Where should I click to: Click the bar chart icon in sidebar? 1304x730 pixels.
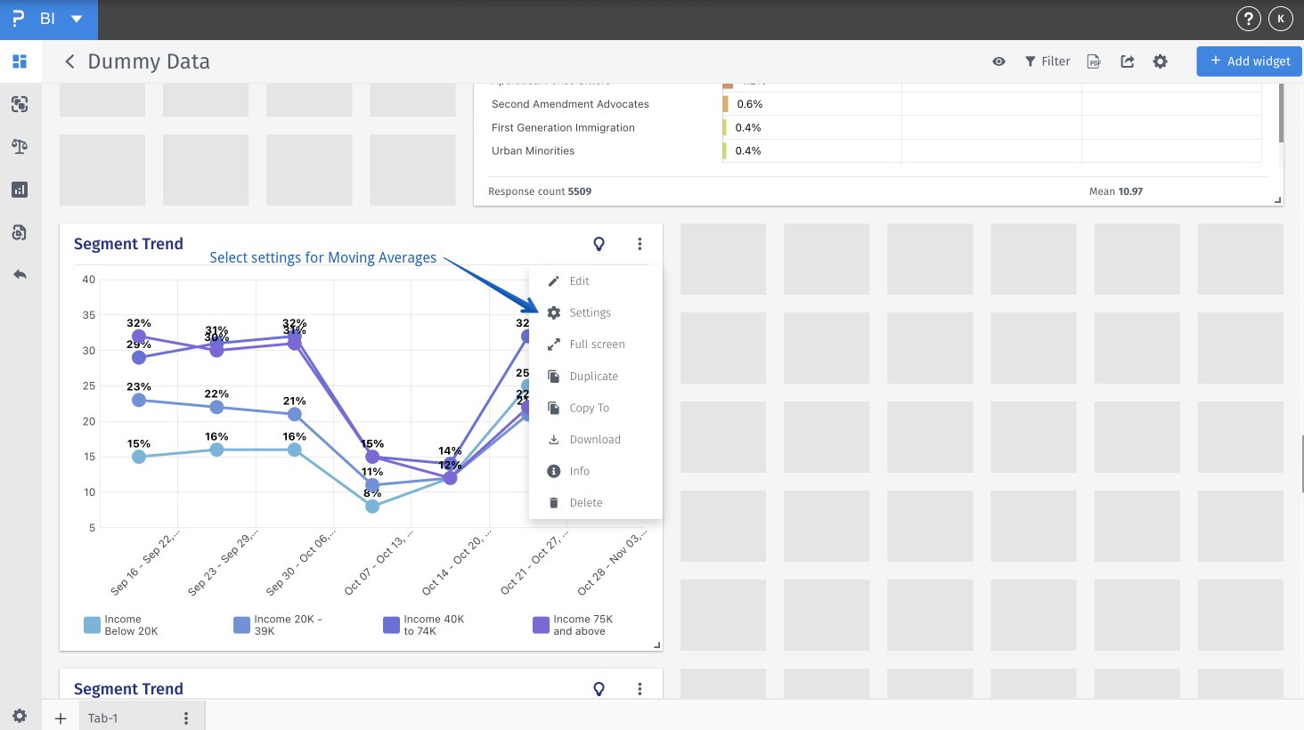[x=20, y=190]
